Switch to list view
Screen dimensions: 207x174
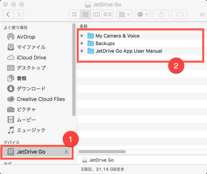click(x=86, y=14)
